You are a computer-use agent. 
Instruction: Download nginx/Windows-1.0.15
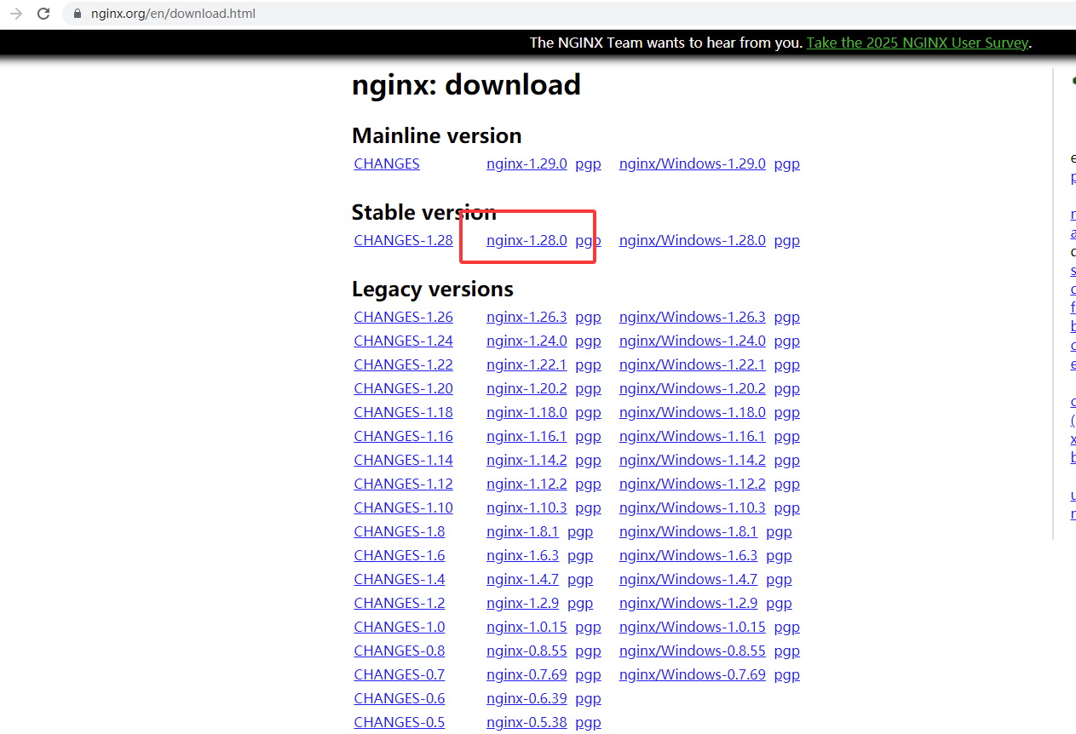point(693,627)
